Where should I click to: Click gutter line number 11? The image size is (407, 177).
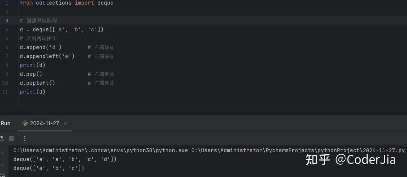[x=5, y=92]
